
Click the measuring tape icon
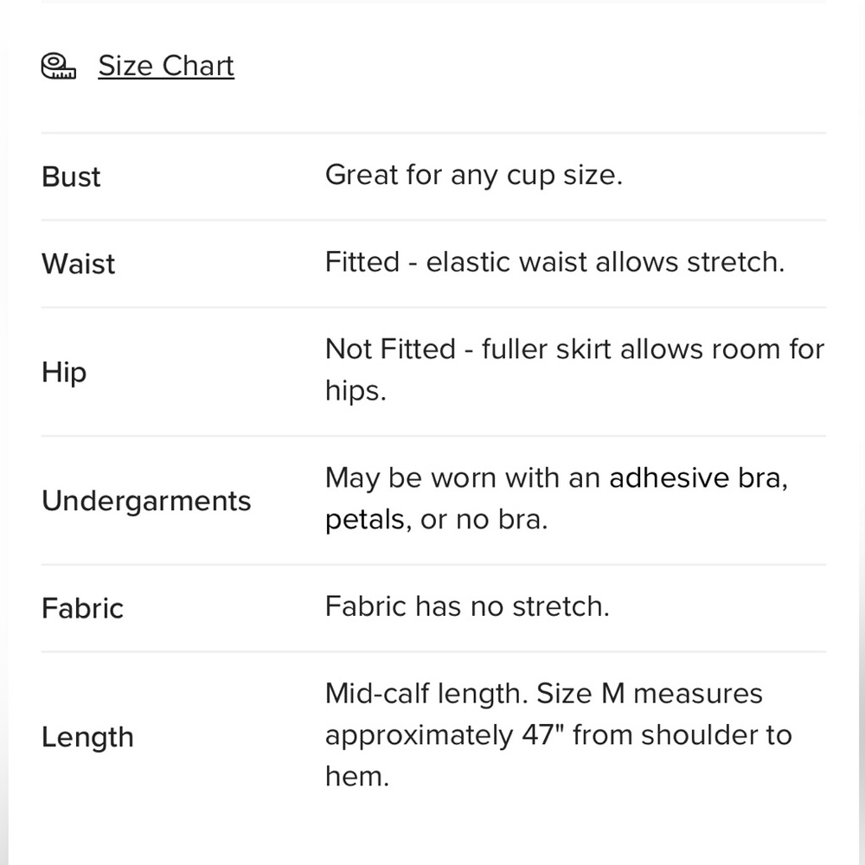pyautogui.click(x=59, y=67)
